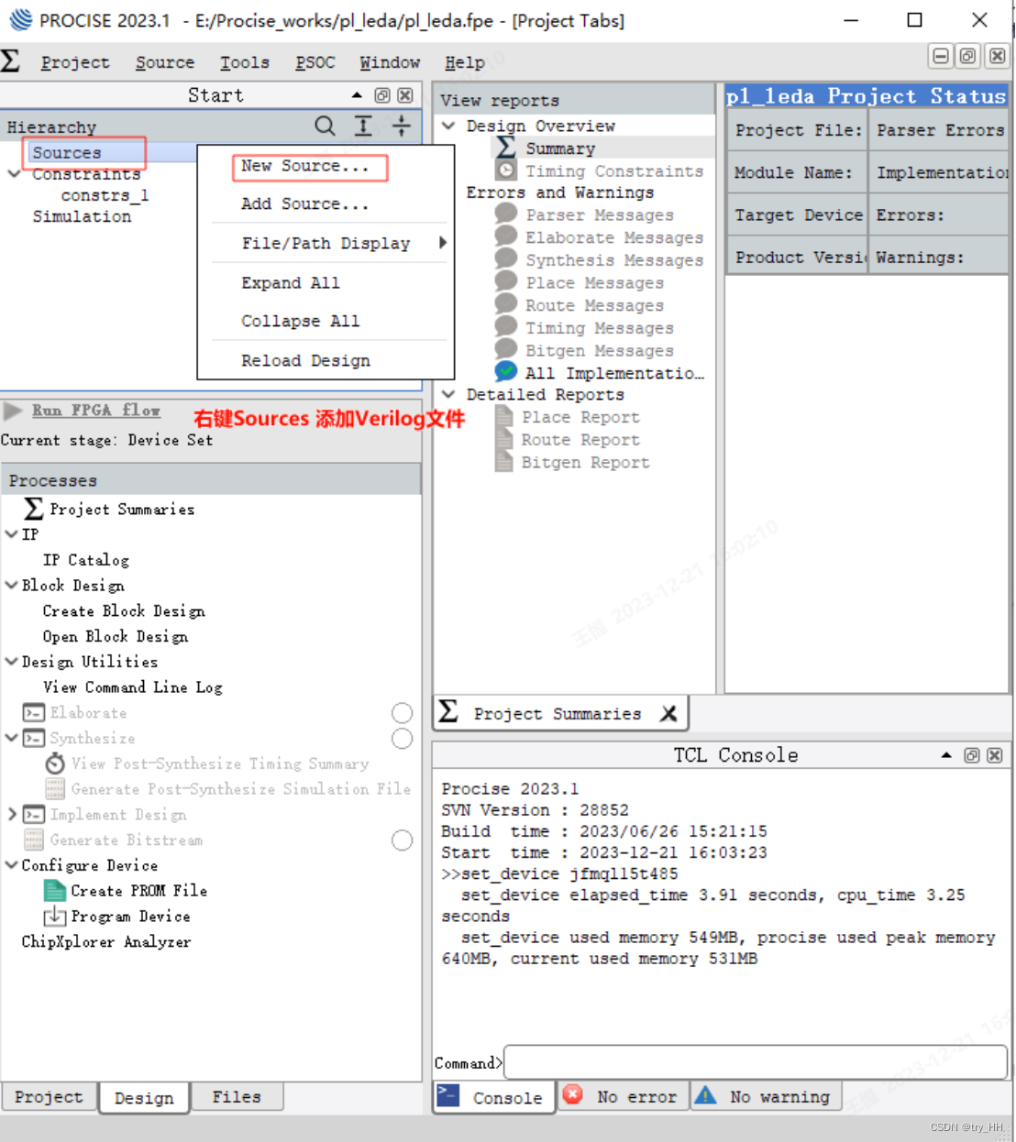Open IP Catalog process
Image resolution: width=1016 pixels, height=1142 pixels.
pyautogui.click(x=86, y=560)
